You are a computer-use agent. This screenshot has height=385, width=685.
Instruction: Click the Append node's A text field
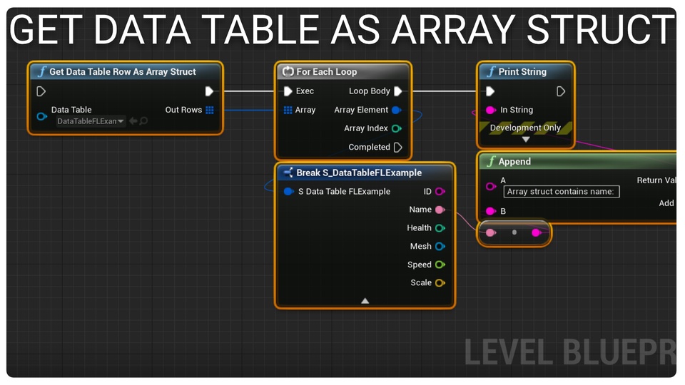(x=562, y=192)
